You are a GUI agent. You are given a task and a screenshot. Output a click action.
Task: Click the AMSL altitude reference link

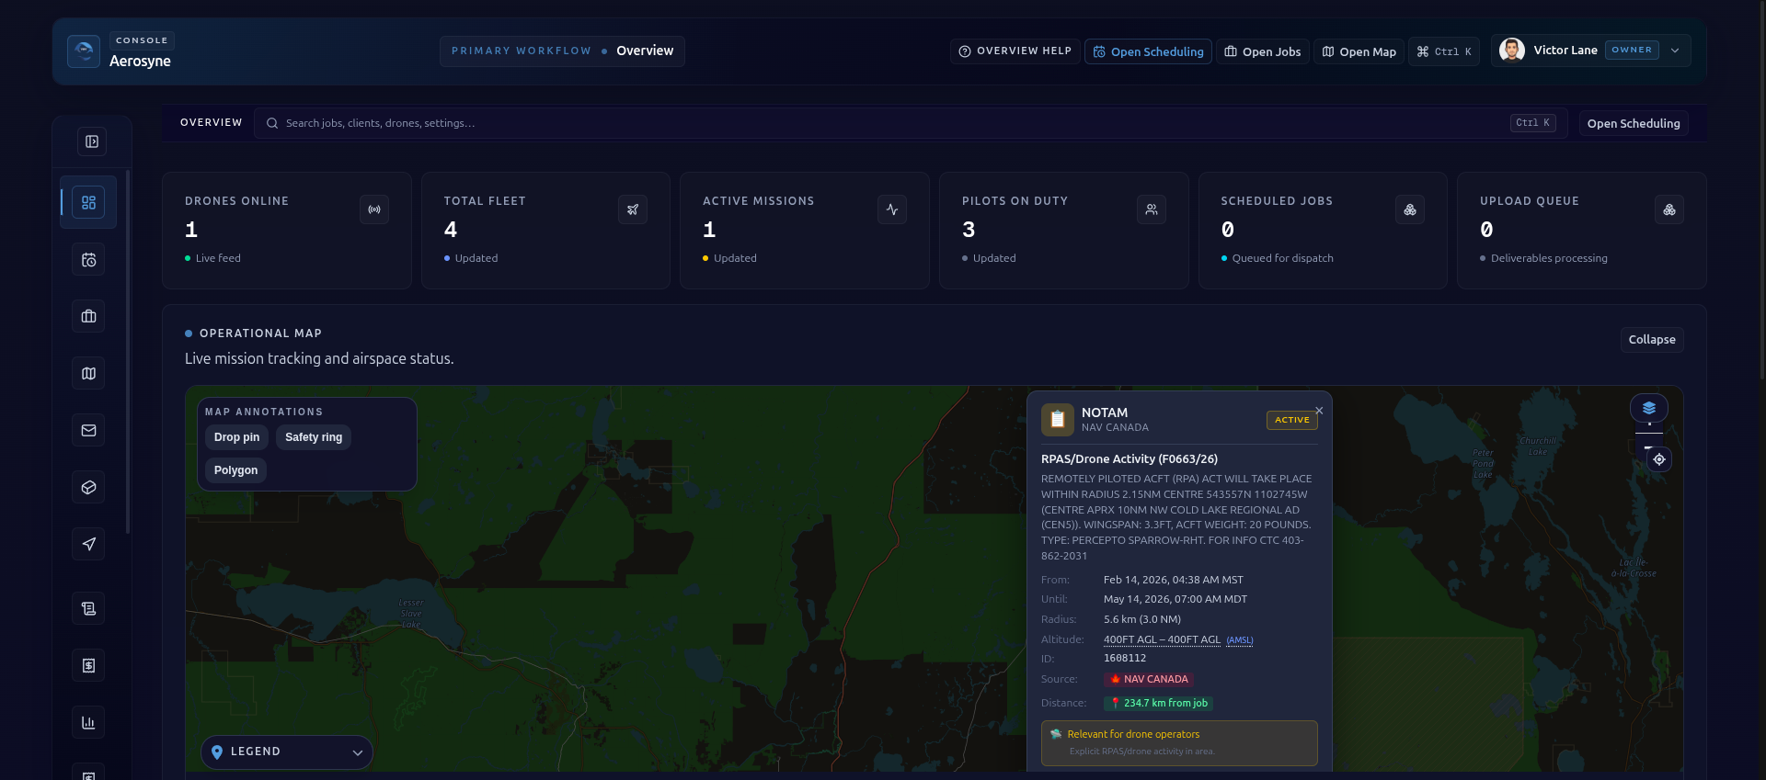click(1240, 640)
